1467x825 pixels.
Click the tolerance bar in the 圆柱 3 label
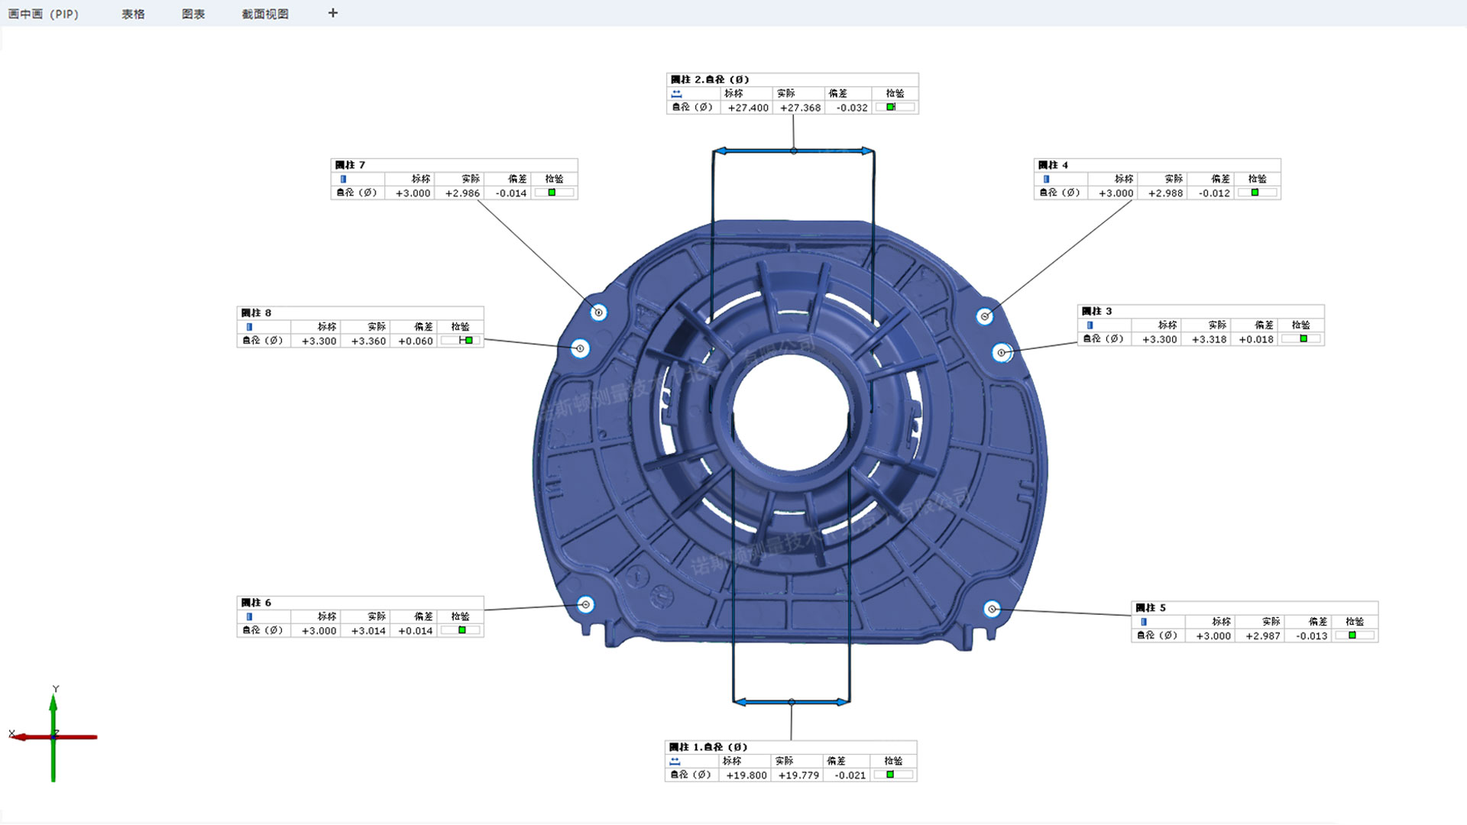[1301, 339]
